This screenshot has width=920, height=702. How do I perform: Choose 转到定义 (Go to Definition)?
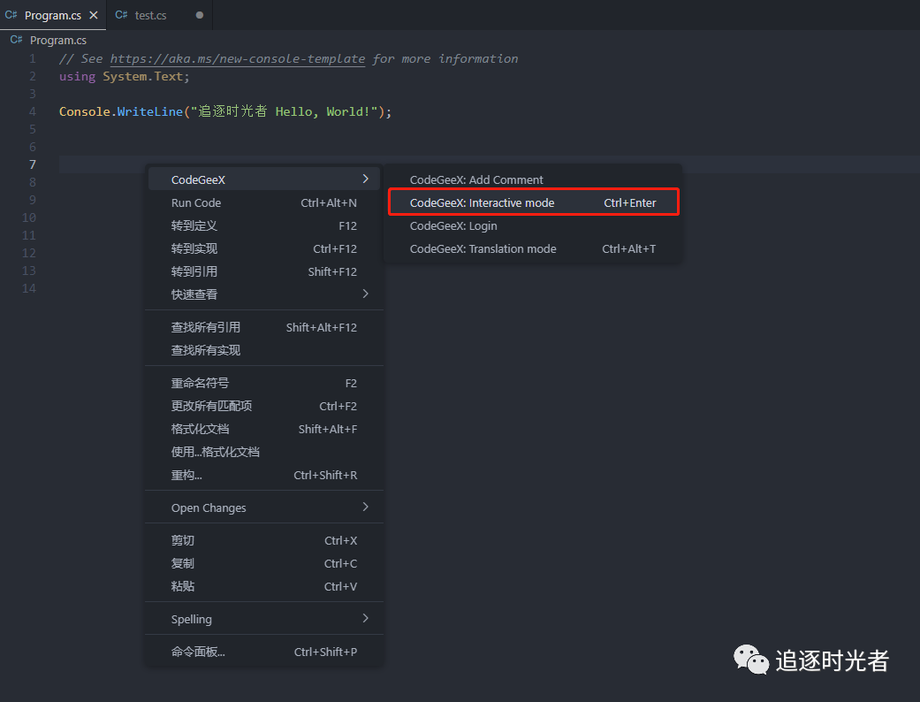coord(264,225)
